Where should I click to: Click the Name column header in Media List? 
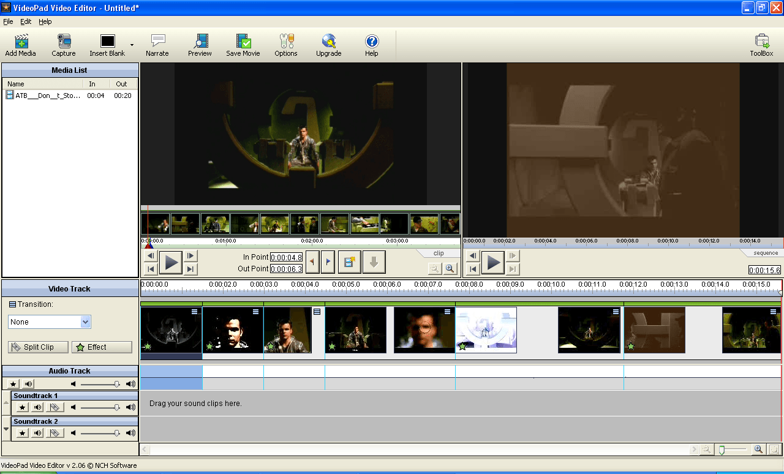tap(43, 84)
